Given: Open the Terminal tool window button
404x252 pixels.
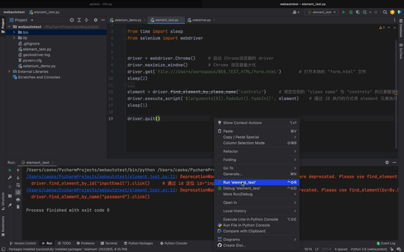Looking at the screenshot, I should (x=109, y=243).
